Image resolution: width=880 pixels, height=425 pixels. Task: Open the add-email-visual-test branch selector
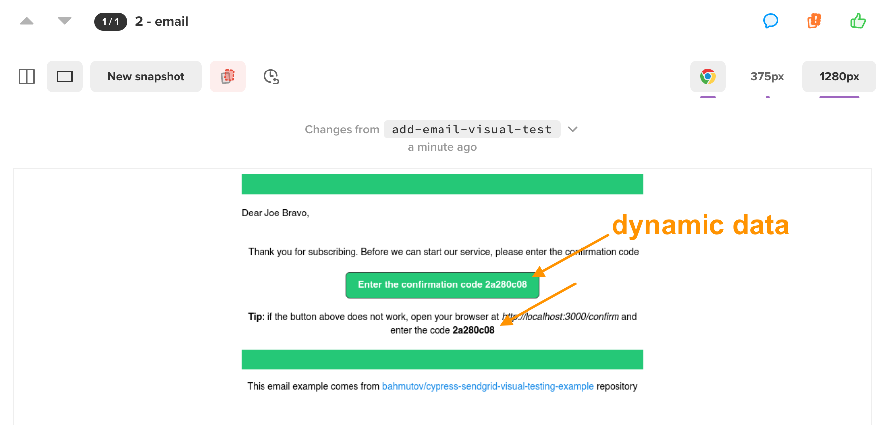[x=472, y=129]
